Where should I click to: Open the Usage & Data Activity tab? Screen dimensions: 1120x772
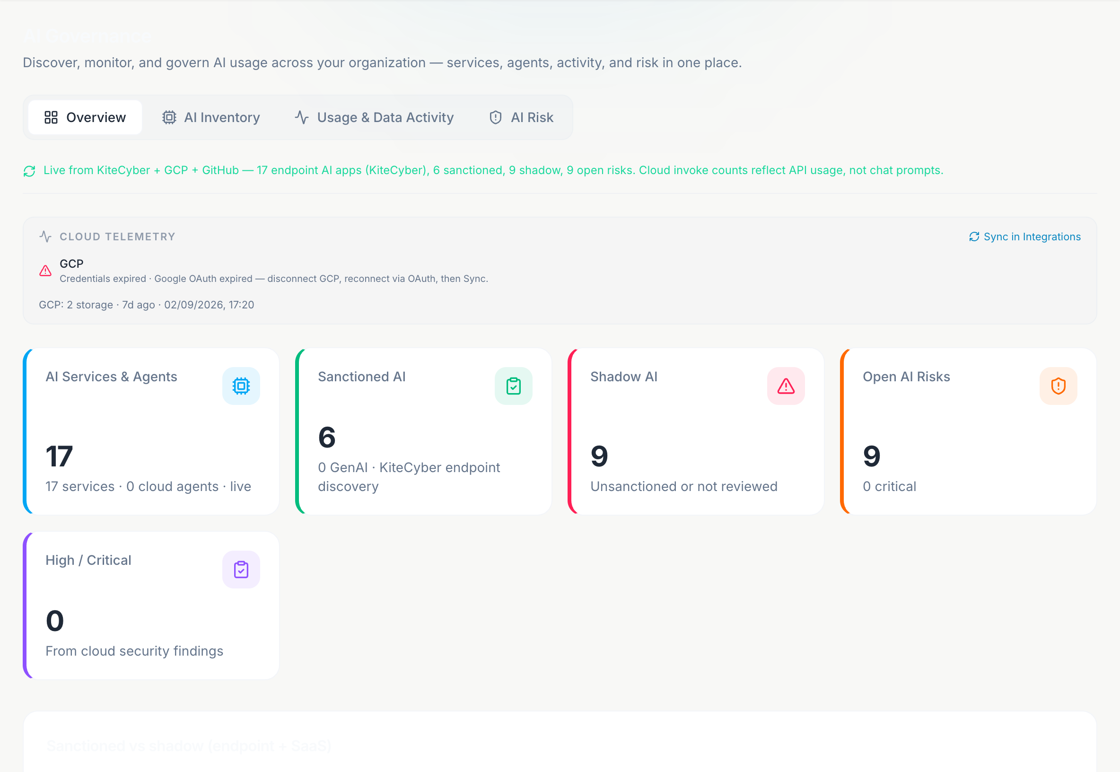pyautogui.click(x=374, y=117)
